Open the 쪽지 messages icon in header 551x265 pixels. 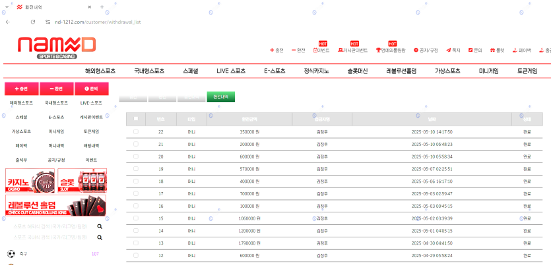453,50
